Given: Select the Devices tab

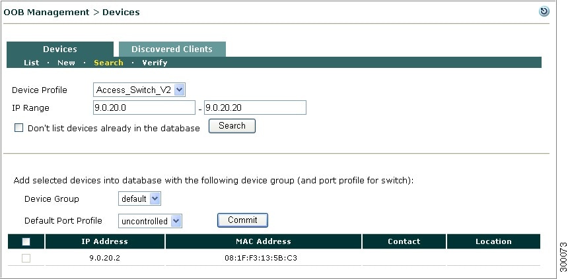Looking at the screenshot, I should pyautogui.click(x=60, y=49).
